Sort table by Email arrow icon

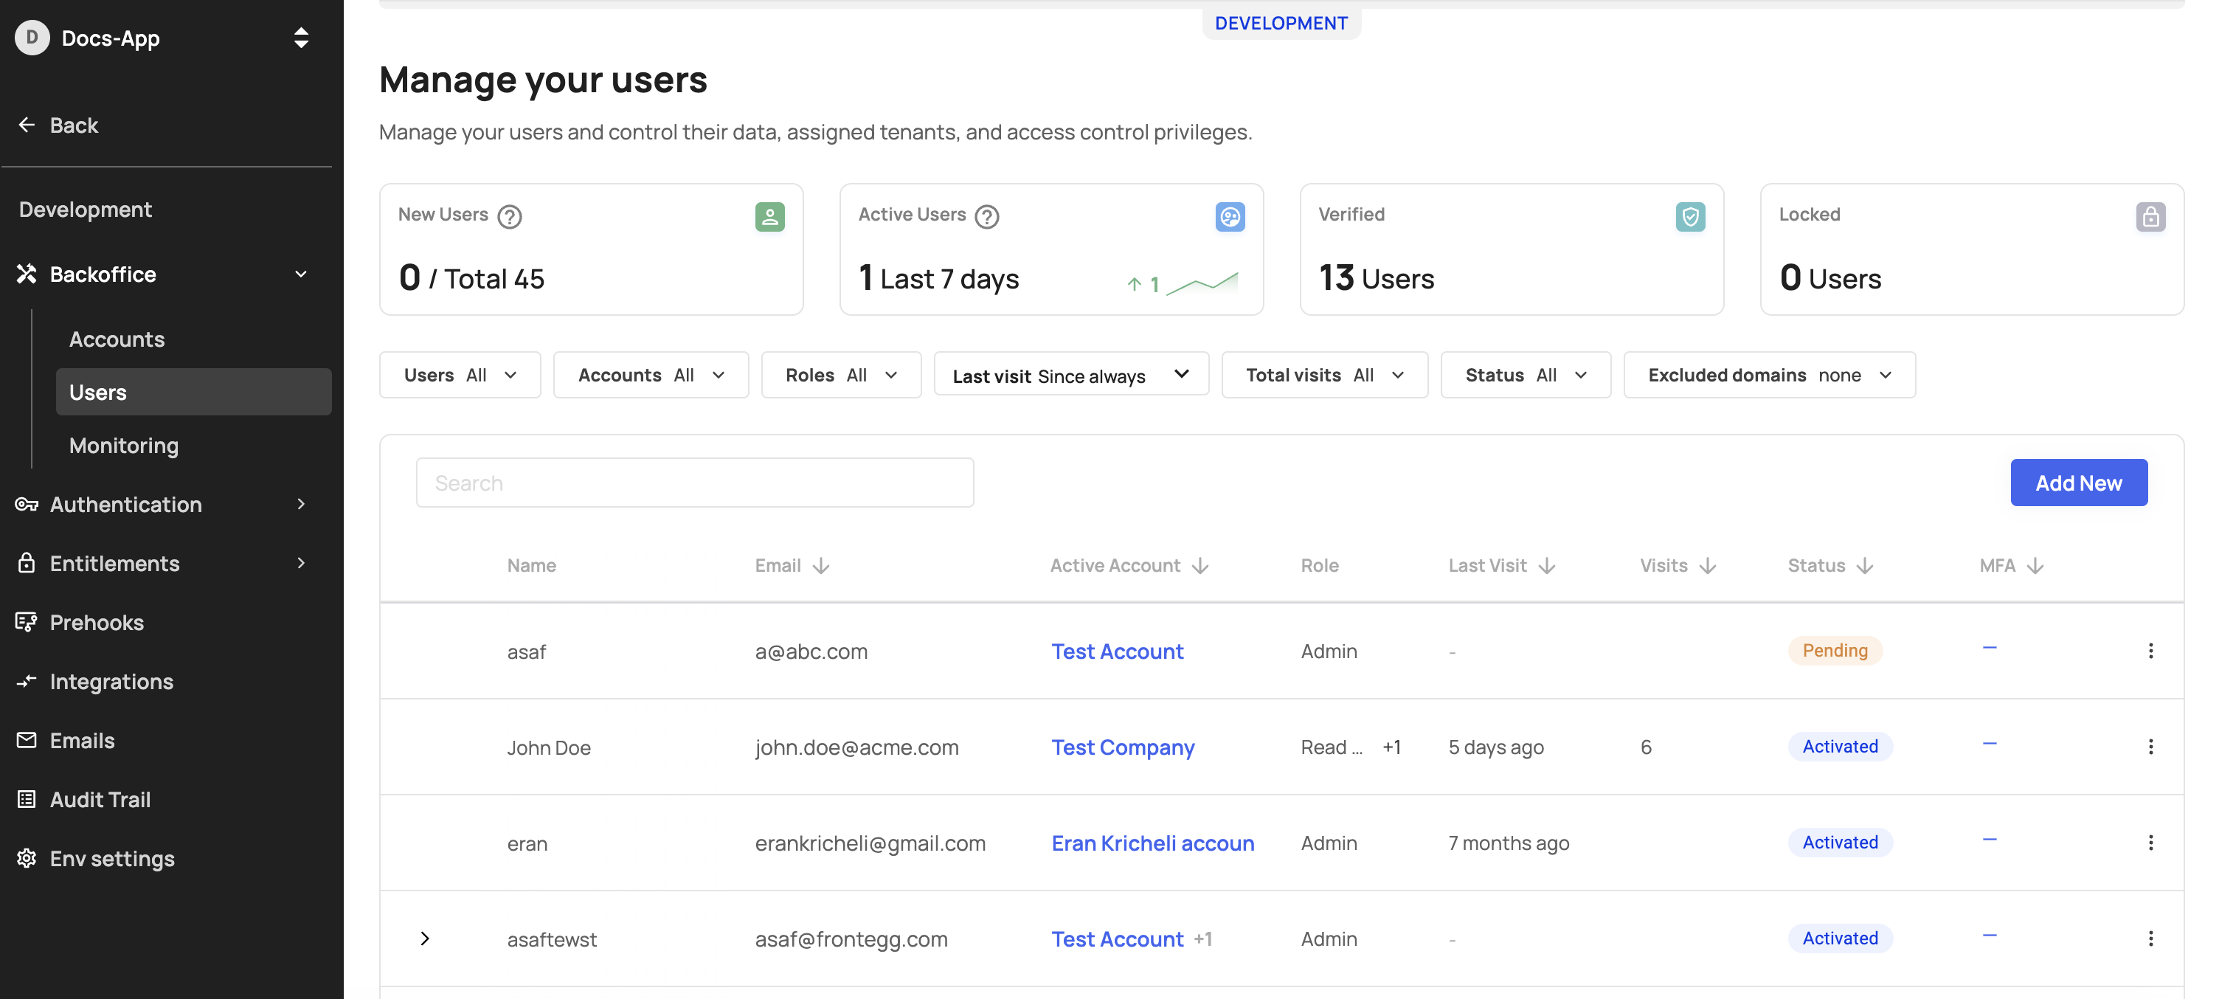pos(821,566)
